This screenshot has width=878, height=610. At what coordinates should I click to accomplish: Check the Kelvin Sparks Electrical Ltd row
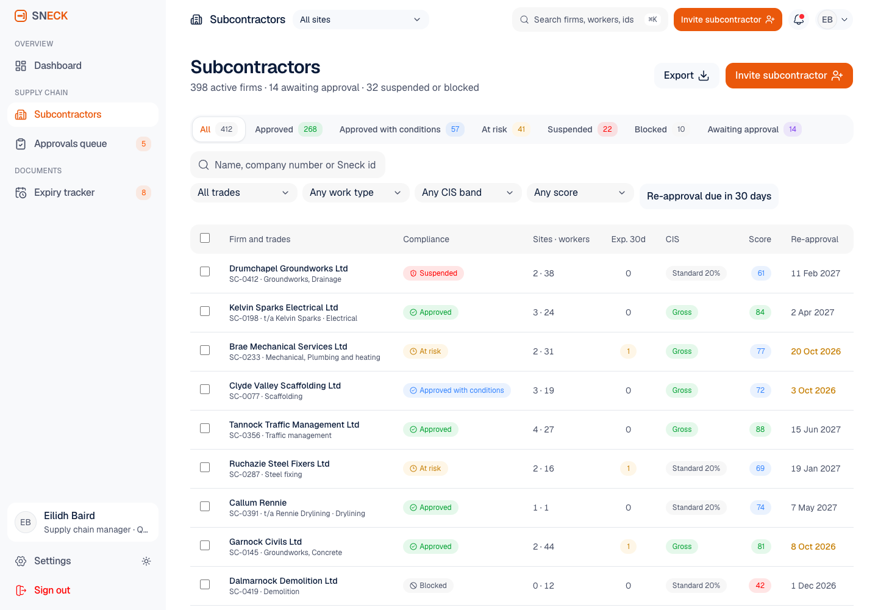[205, 311]
